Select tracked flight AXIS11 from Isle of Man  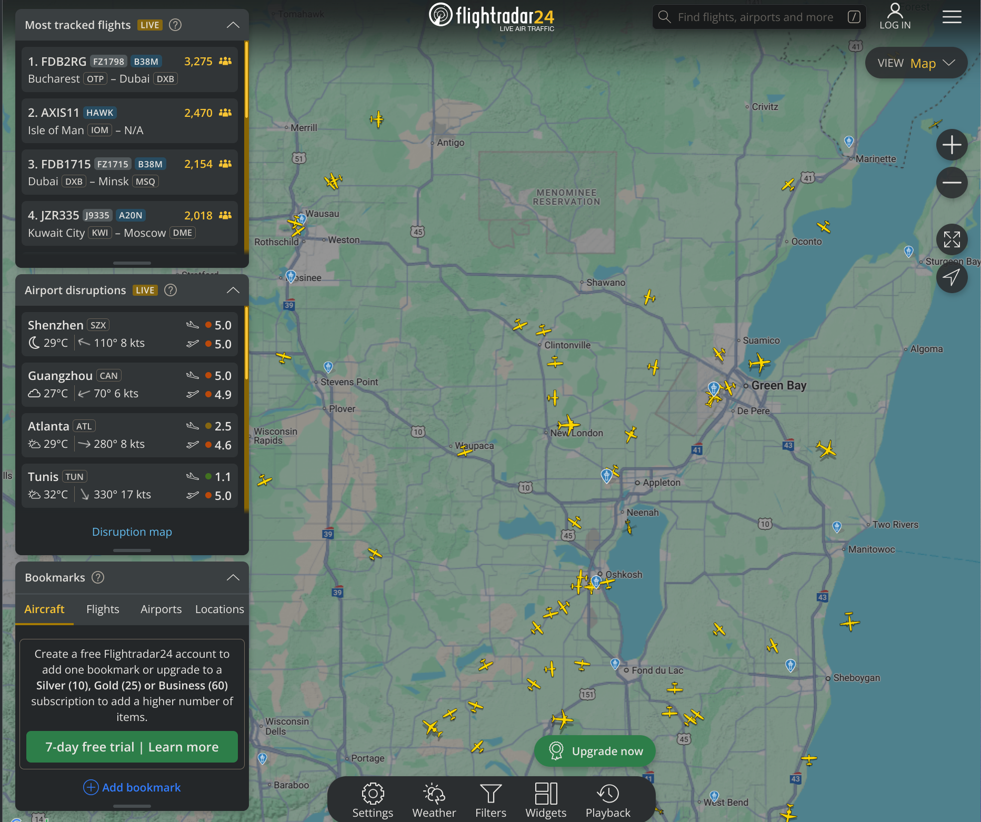(x=129, y=121)
